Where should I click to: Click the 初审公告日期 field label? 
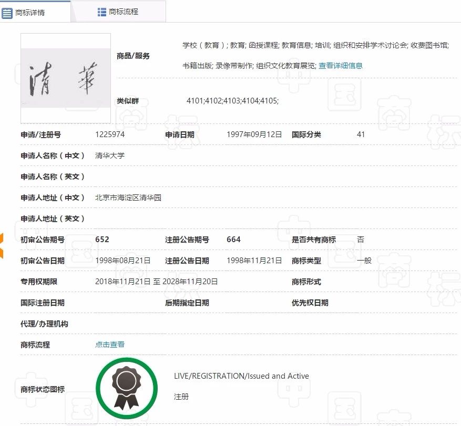coord(43,261)
